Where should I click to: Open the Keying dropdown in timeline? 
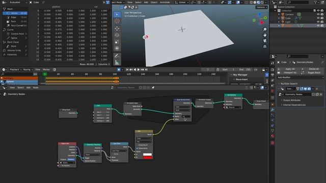28,70
